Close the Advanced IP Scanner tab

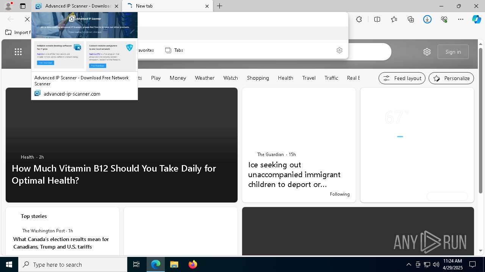click(x=116, y=6)
